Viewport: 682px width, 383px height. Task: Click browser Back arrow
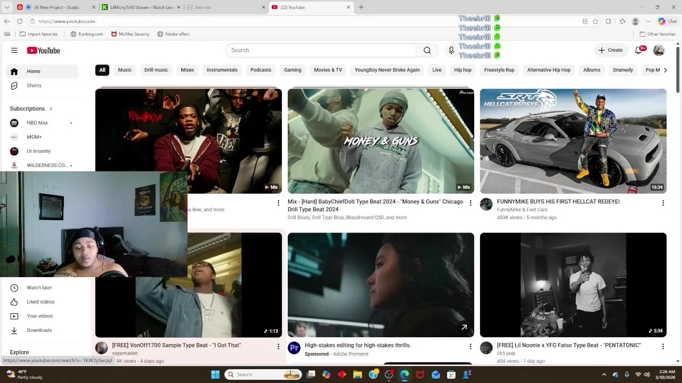[7, 21]
